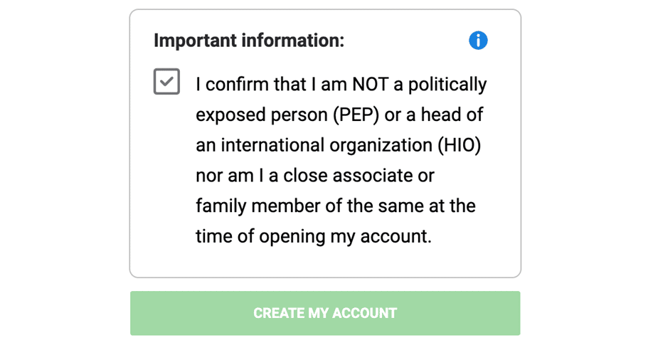Click the '(HIO)' abbreviation in the text

point(459,145)
